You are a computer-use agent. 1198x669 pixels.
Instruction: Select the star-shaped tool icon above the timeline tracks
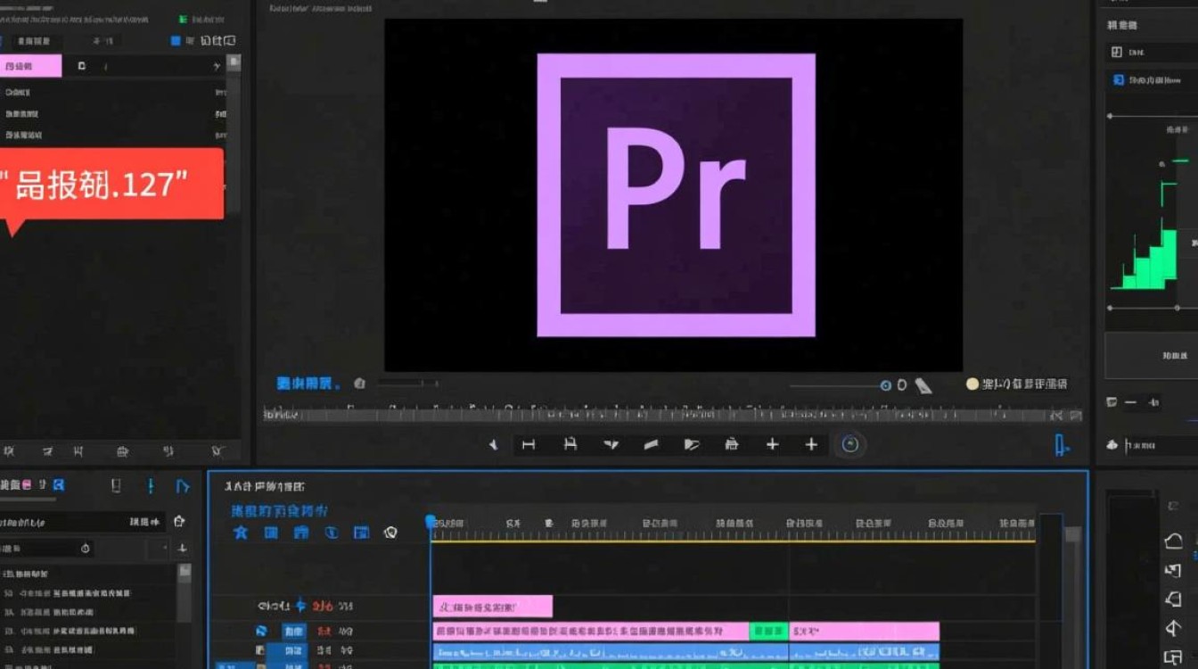coord(240,533)
